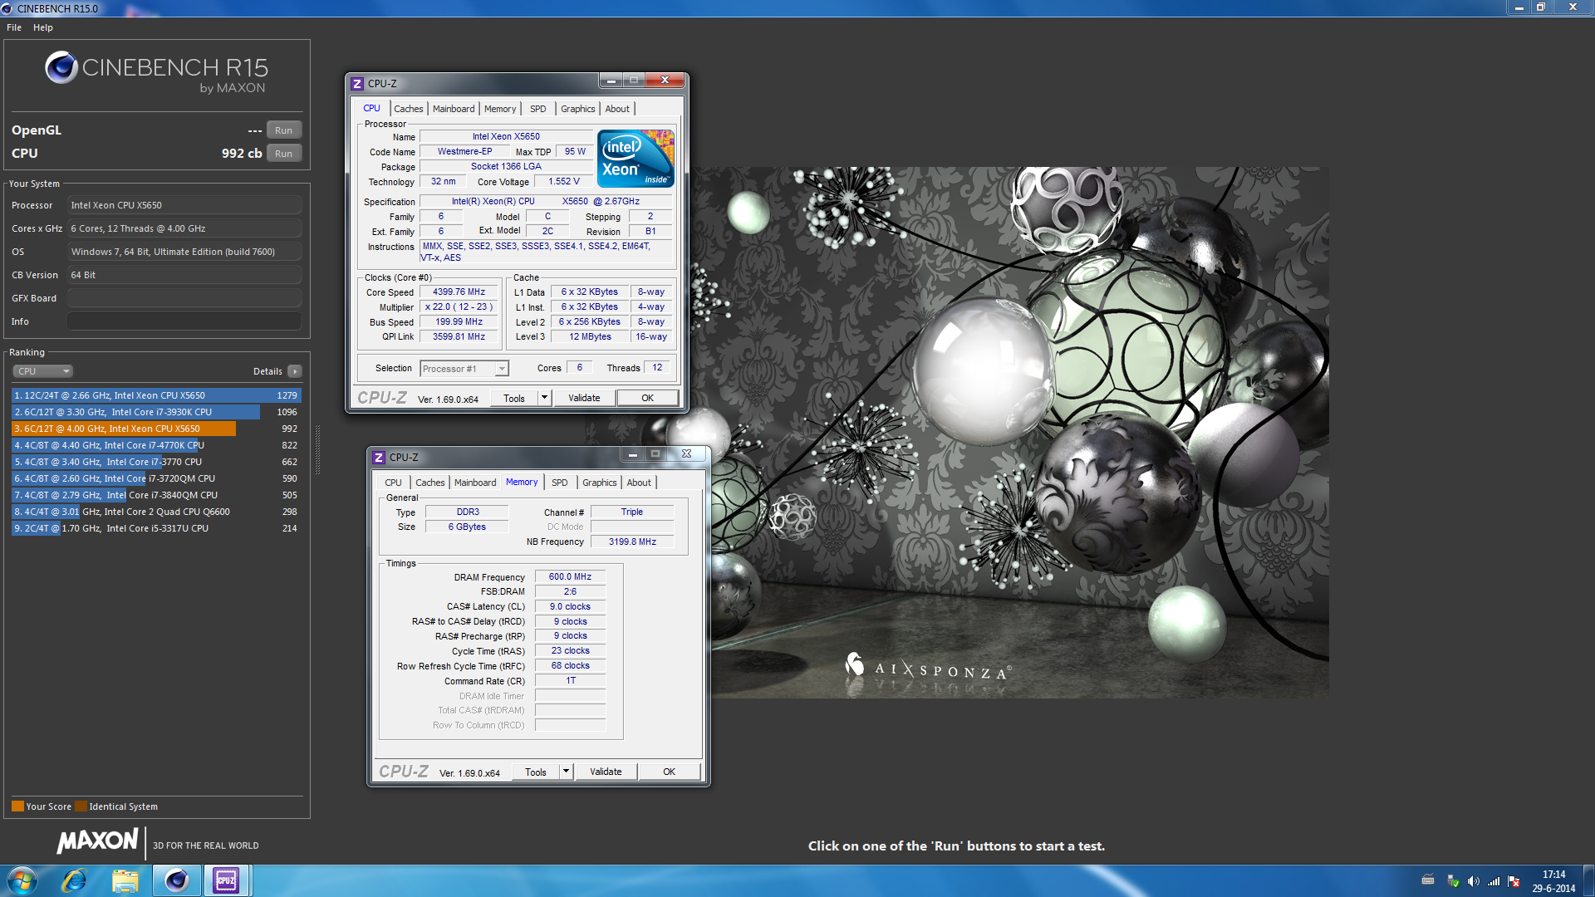The image size is (1595, 897).
Task: Click OK in lower CPU-Z window
Action: (x=669, y=772)
